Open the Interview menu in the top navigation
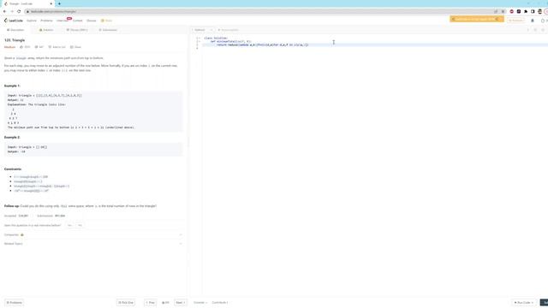Image resolution: width=548 pixels, height=308 pixels. (x=63, y=21)
